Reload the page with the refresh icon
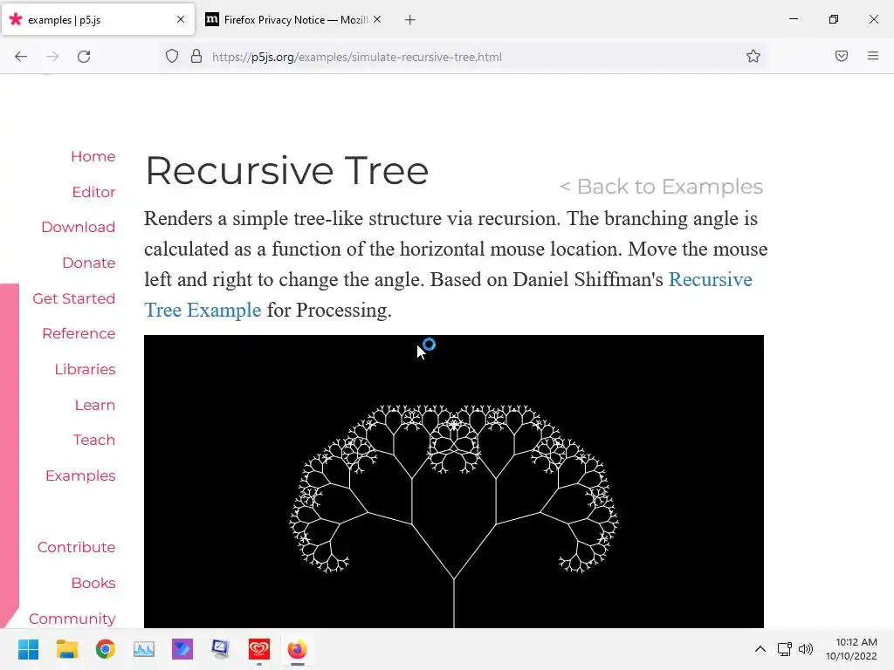This screenshot has height=670, width=894. click(x=84, y=57)
